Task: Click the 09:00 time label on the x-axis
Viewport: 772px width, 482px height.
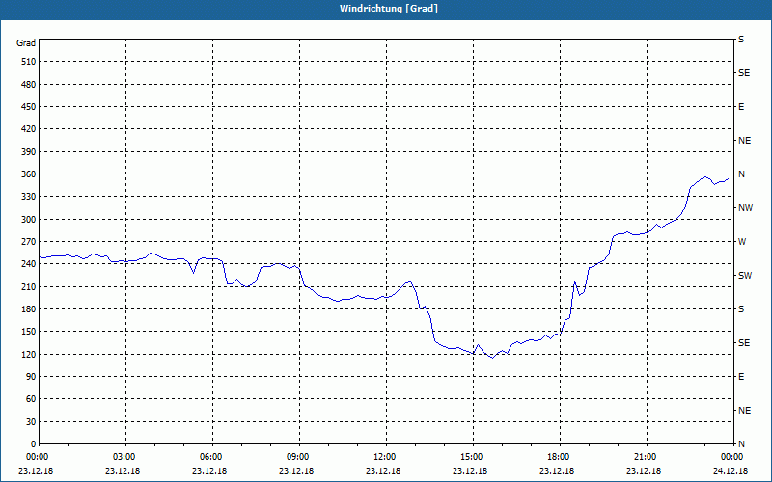Action: [300, 457]
